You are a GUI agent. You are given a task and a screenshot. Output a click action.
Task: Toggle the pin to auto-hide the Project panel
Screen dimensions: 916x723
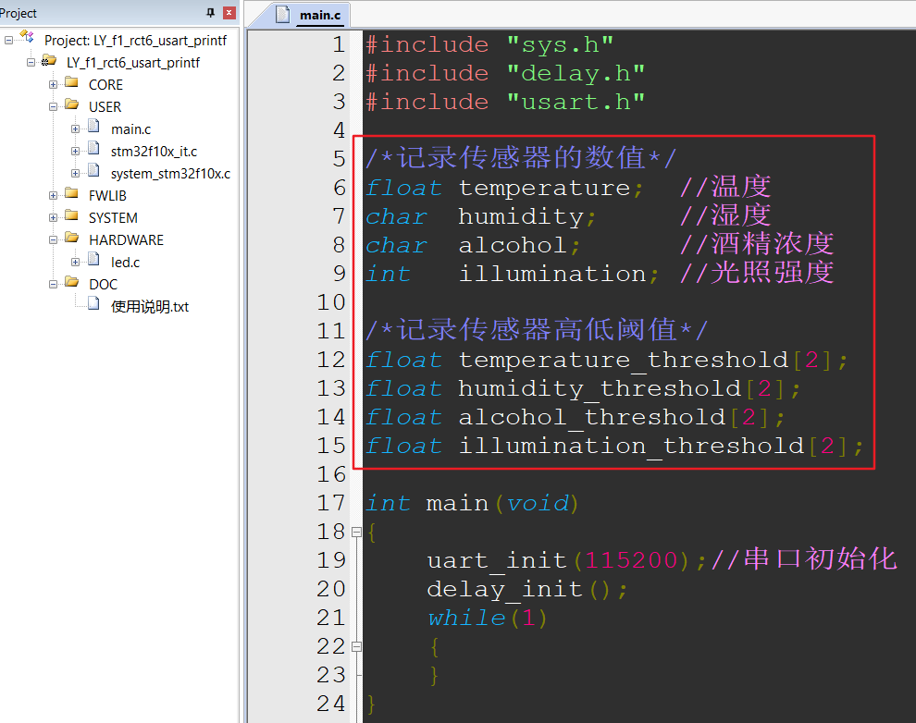coord(211,13)
